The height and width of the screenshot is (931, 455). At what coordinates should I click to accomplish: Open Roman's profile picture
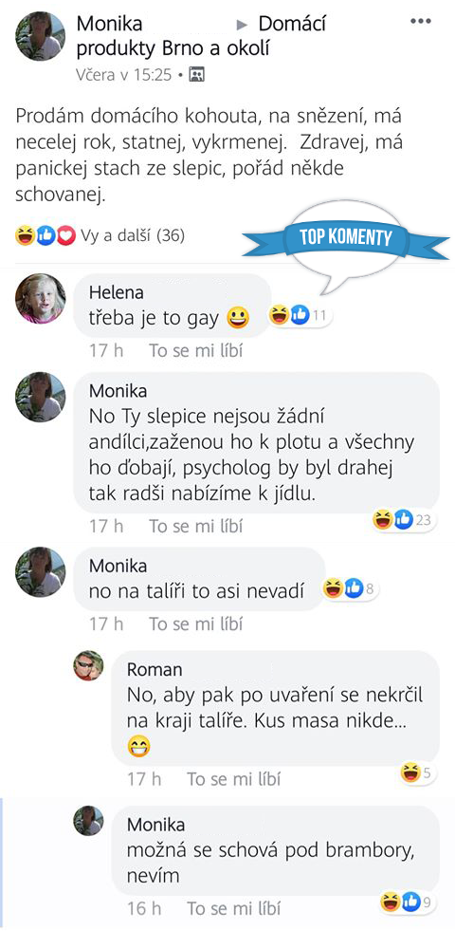[88, 665]
